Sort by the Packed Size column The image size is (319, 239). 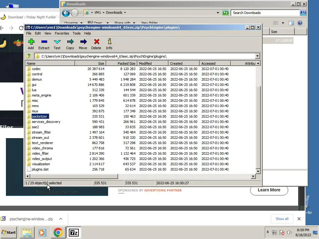122,63
